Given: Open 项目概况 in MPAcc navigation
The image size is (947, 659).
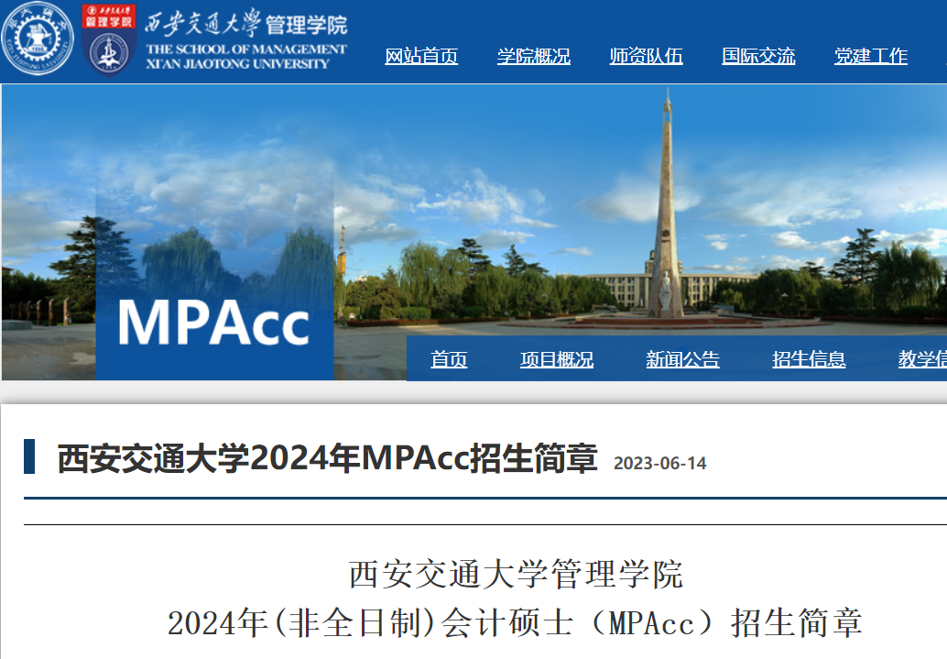Looking at the screenshot, I should (557, 359).
